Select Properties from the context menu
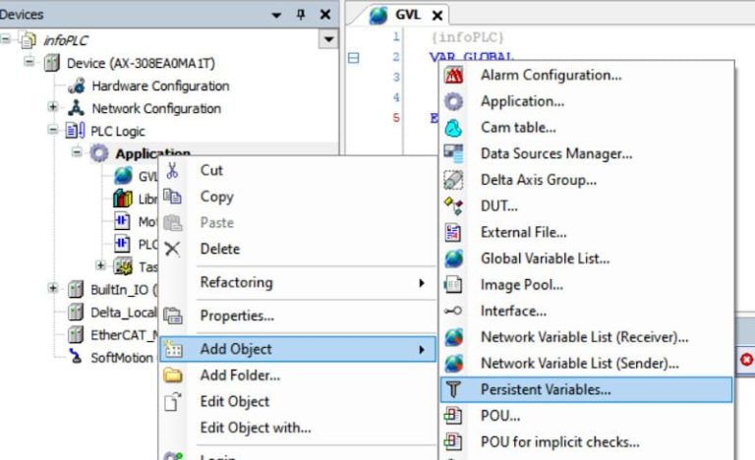The image size is (755, 460). (x=236, y=316)
